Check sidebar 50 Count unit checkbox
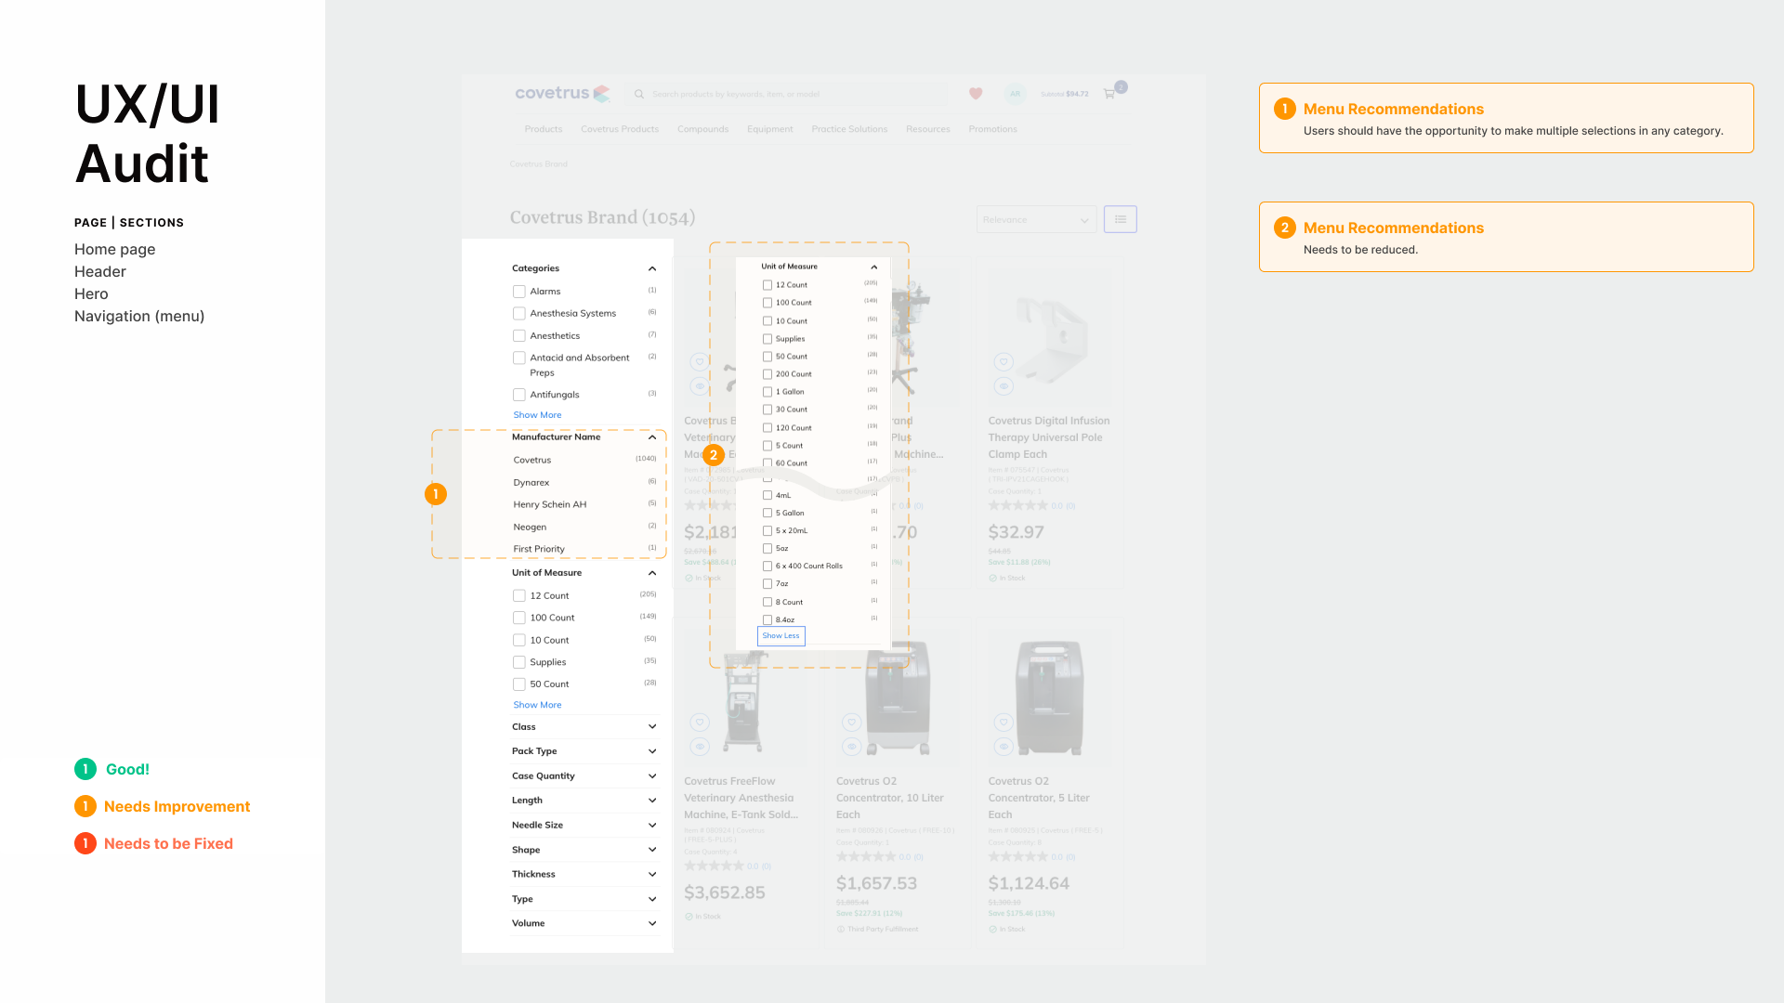Screen dimensions: 1784x1003 point(519,684)
